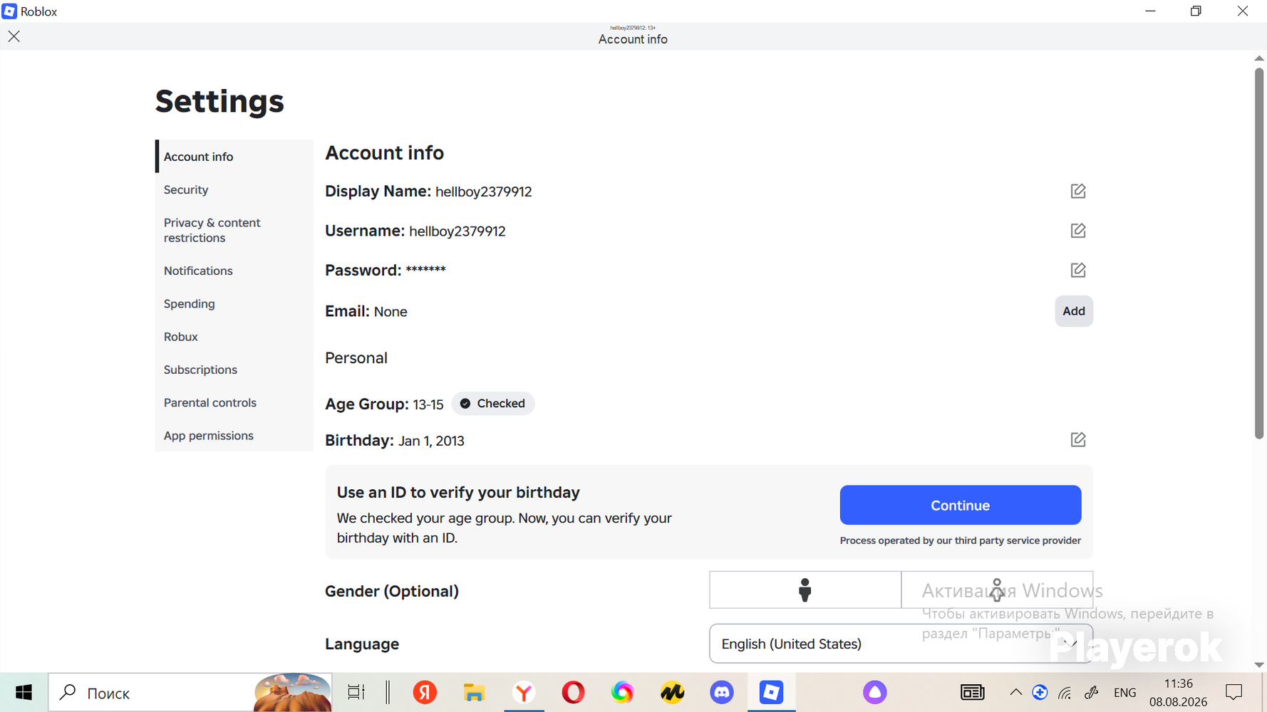Select the male gender icon
The width and height of the screenshot is (1267, 712).
coord(805,590)
